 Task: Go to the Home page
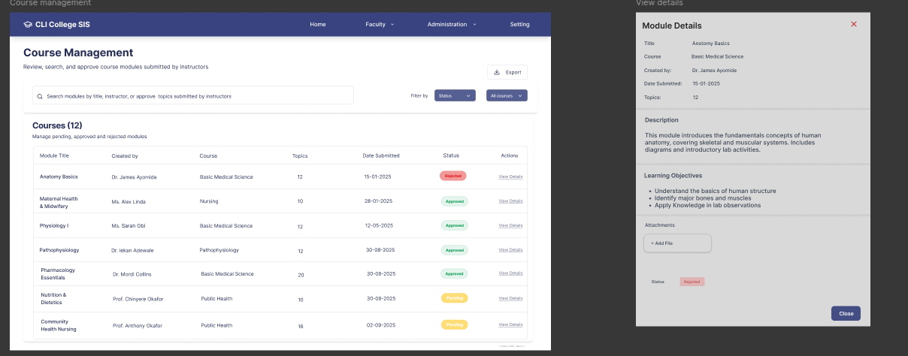(x=318, y=24)
